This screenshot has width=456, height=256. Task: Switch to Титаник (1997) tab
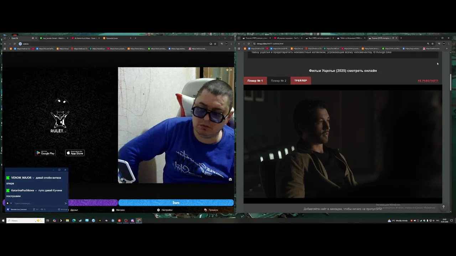tap(256, 38)
